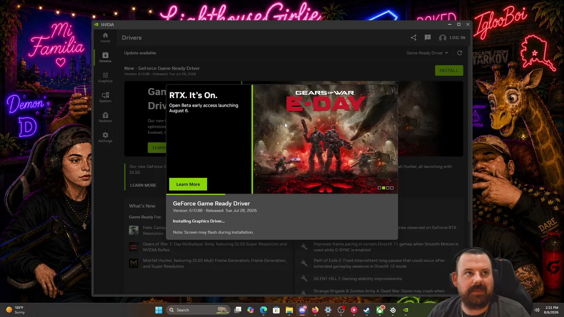Click "Installing Graphics Driver..." status text

(199, 221)
